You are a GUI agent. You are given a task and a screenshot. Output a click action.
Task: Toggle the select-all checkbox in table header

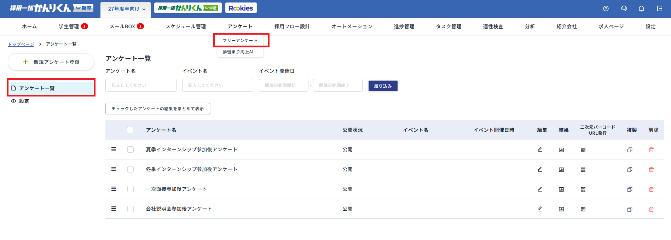(x=130, y=130)
